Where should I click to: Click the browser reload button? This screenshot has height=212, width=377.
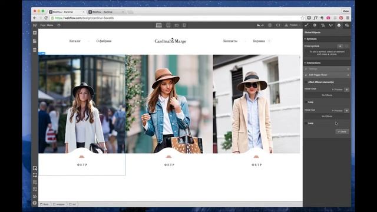(46, 18)
